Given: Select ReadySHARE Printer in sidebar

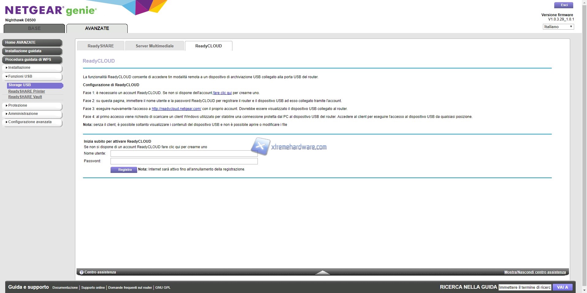Looking at the screenshot, I should 27,91.
